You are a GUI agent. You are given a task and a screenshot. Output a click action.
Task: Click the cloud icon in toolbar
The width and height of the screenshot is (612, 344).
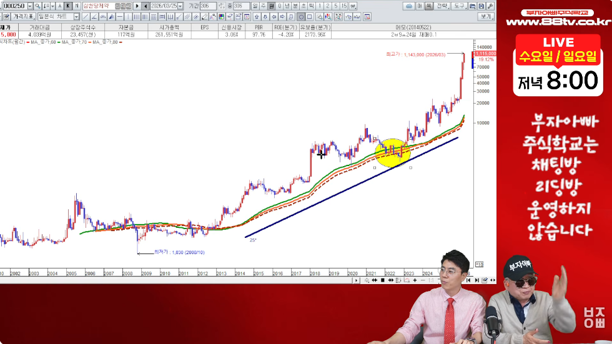point(409,6)
